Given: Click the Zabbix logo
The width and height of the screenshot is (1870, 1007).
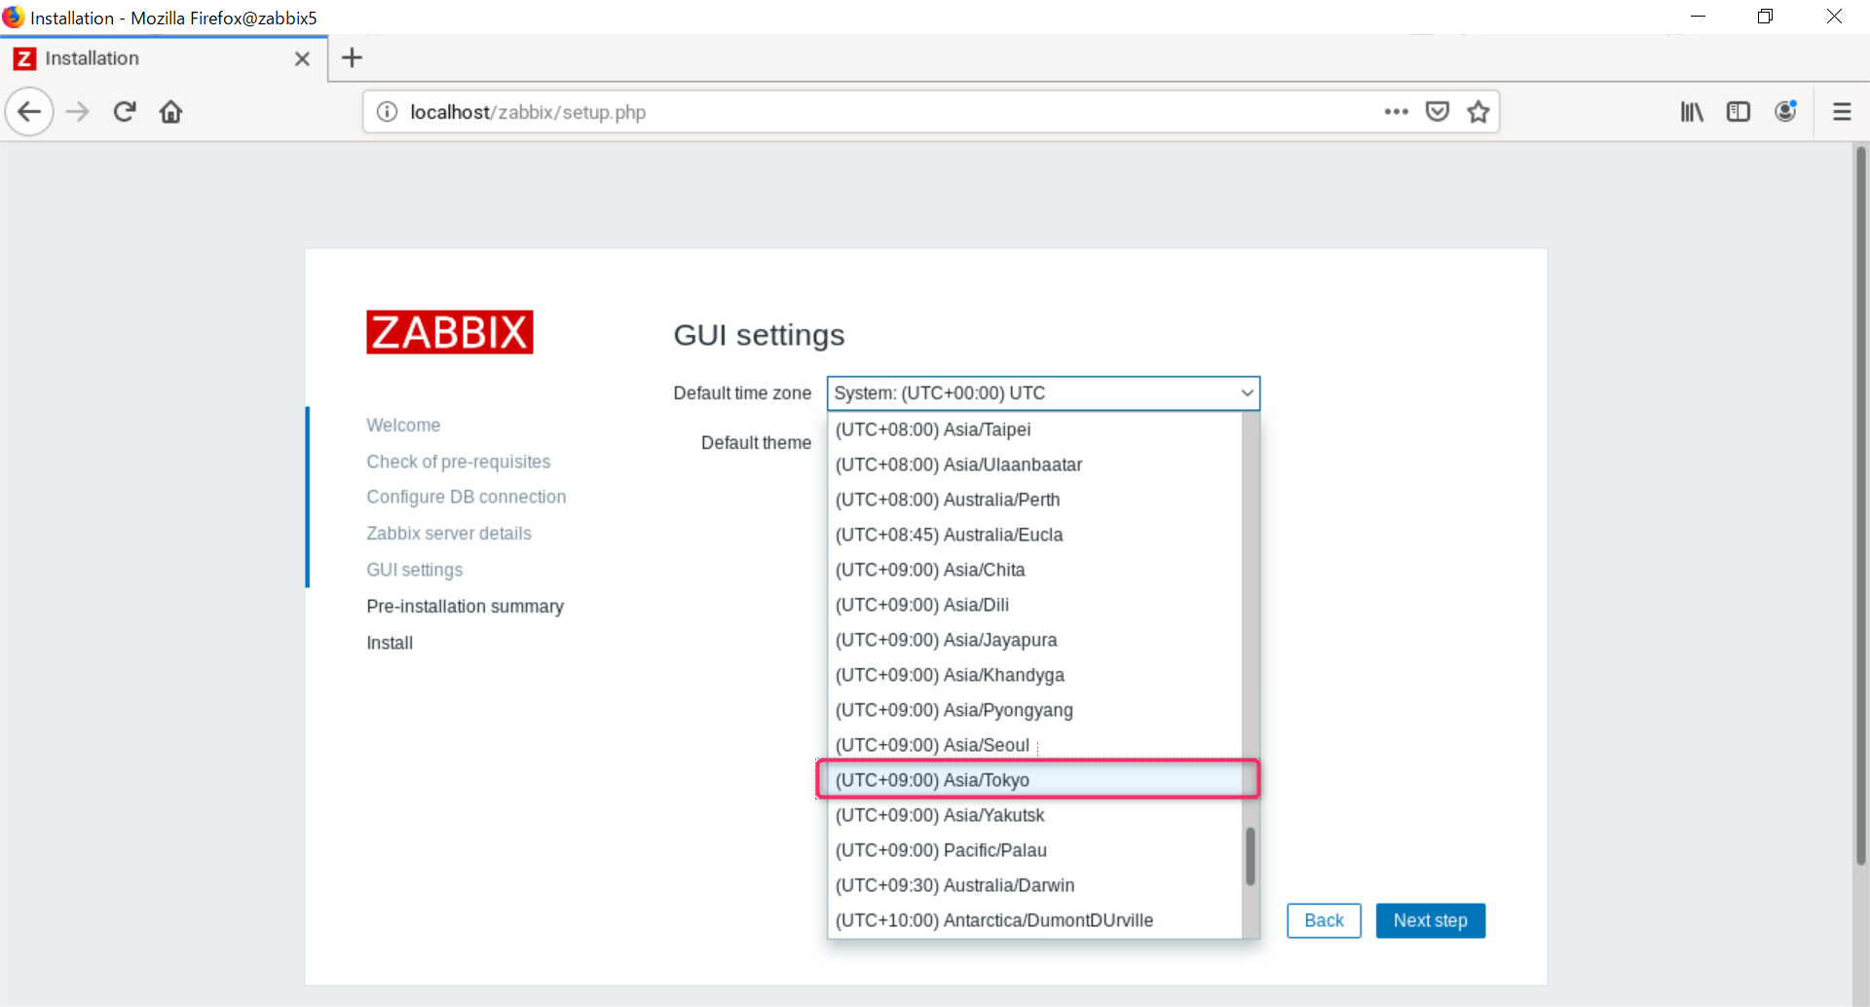Looking at the screenshot, I should click(450, 332).
